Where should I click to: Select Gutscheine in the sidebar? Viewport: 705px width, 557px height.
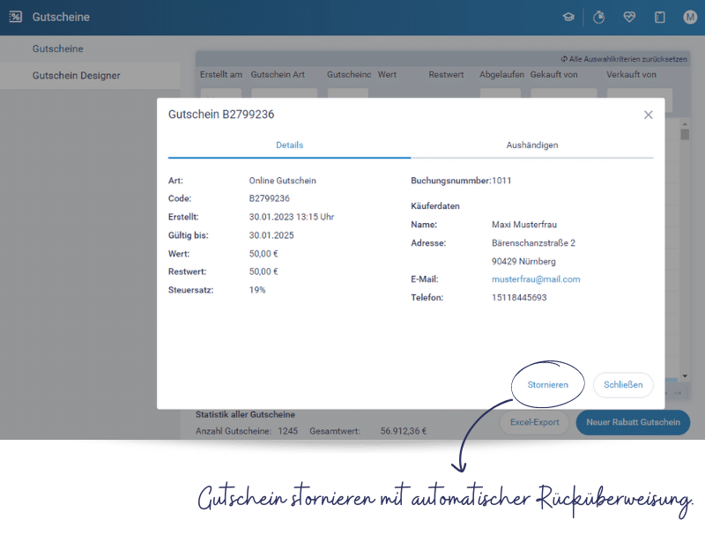click(57, 48)
